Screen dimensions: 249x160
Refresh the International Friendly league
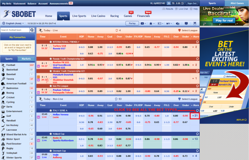coord(197,42)
